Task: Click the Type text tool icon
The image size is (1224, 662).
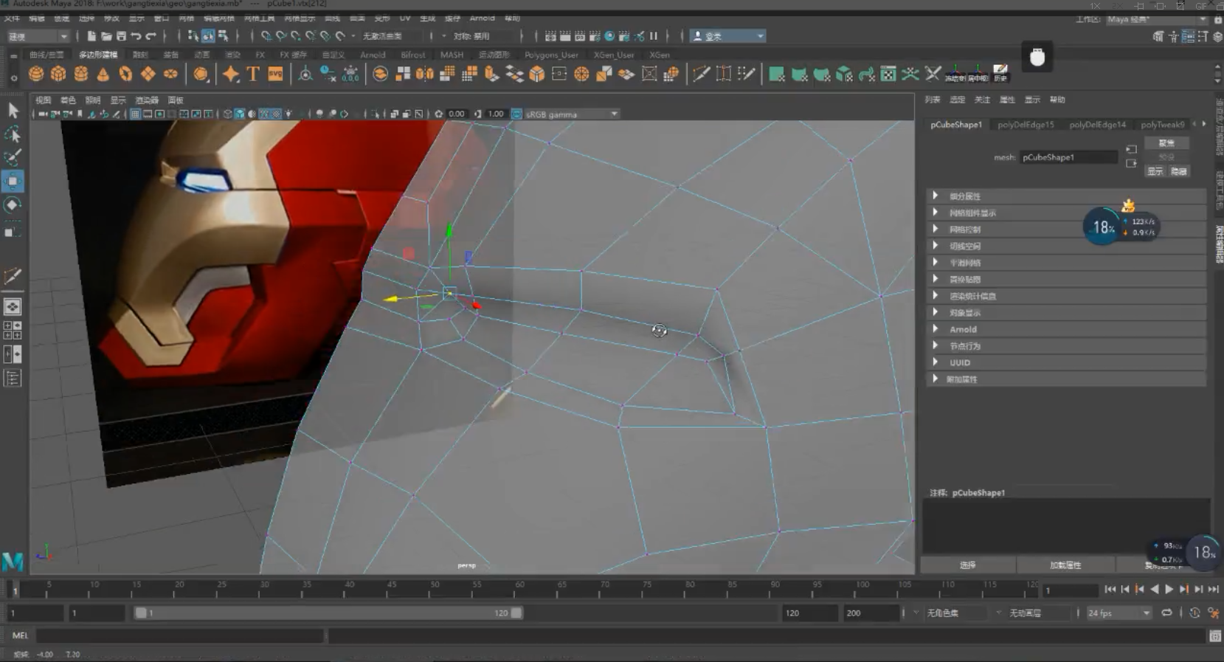Action: pos(253,74)
